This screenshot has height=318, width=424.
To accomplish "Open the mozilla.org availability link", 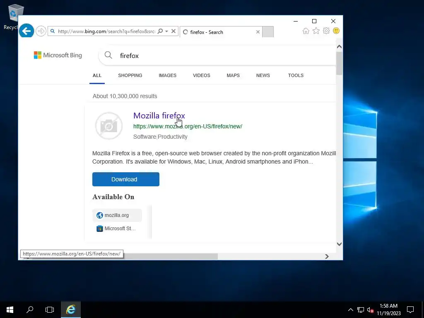I will [x=117, y=215].
